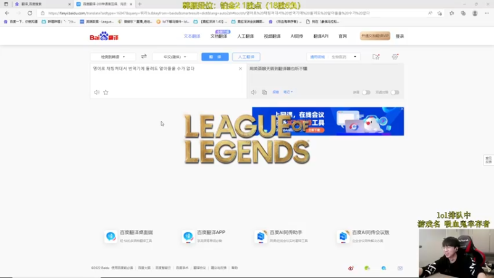494x278 pixels.
Task: Select the 生物医药 domain option
Action: click(x=339, y=57)
